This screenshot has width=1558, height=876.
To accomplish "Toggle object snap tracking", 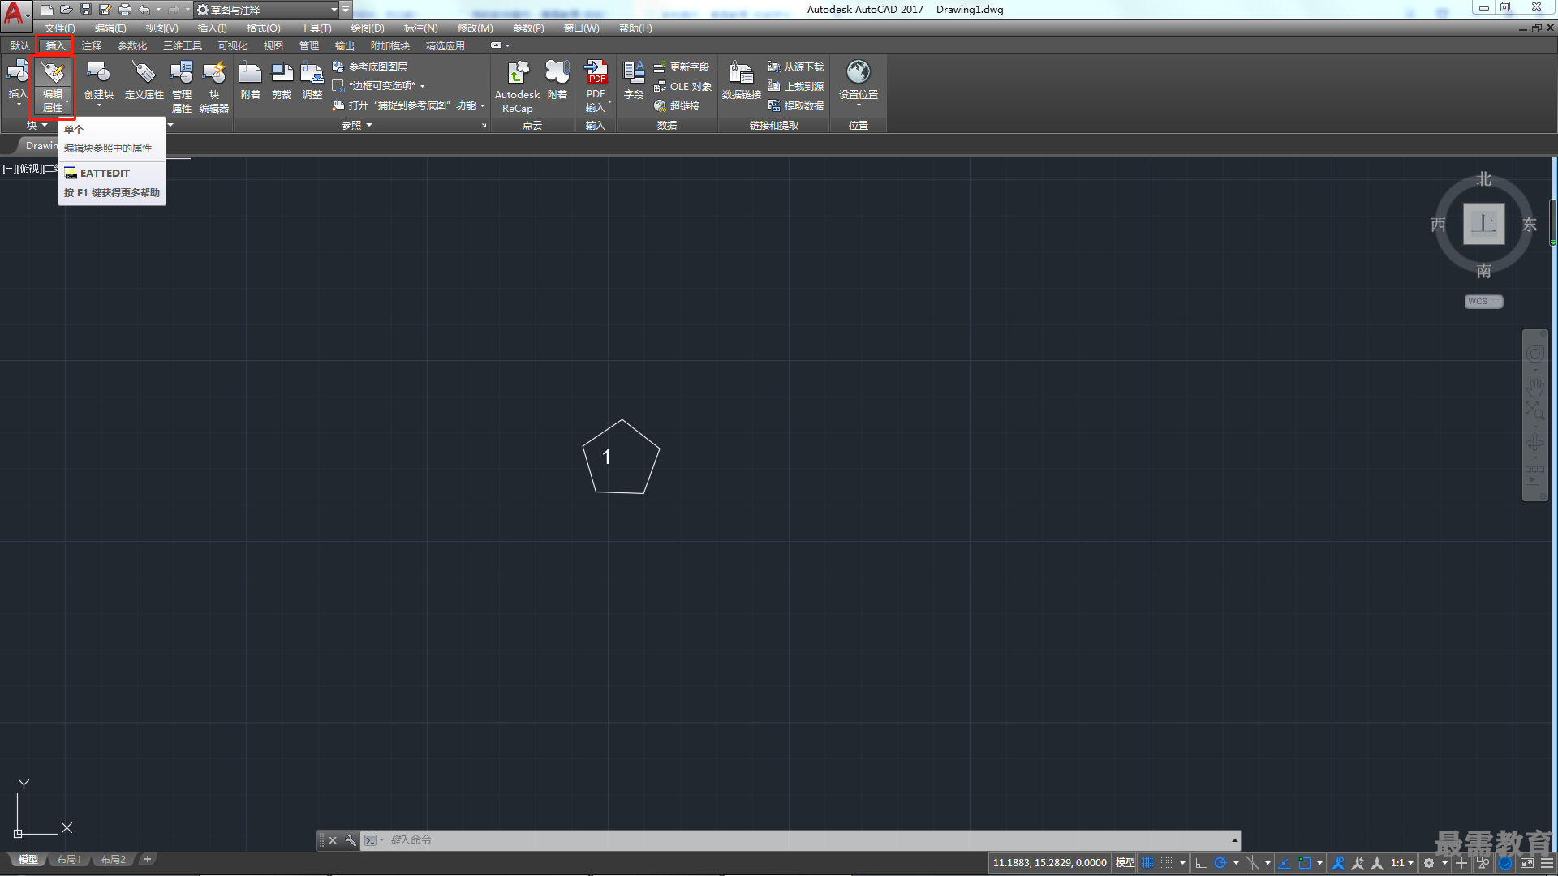I will point(1285,863).
